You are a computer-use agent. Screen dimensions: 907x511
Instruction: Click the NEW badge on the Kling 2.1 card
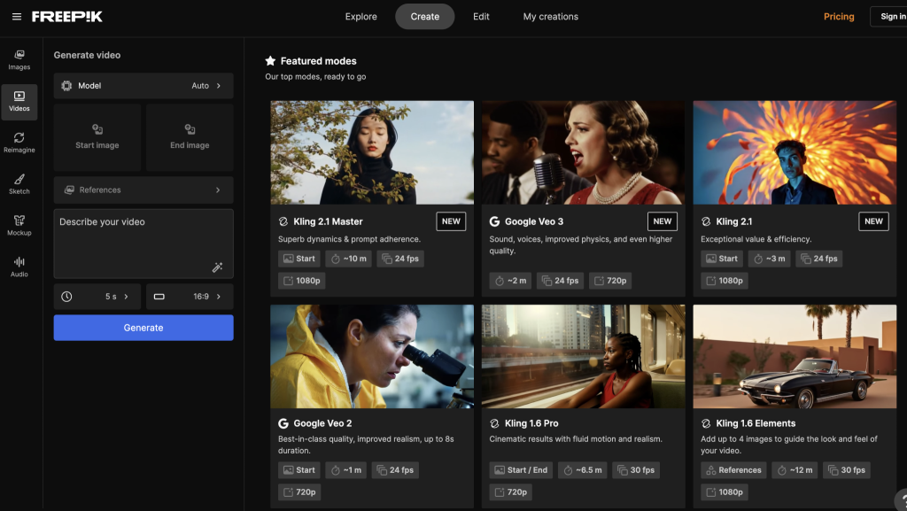tap(873, 221)
